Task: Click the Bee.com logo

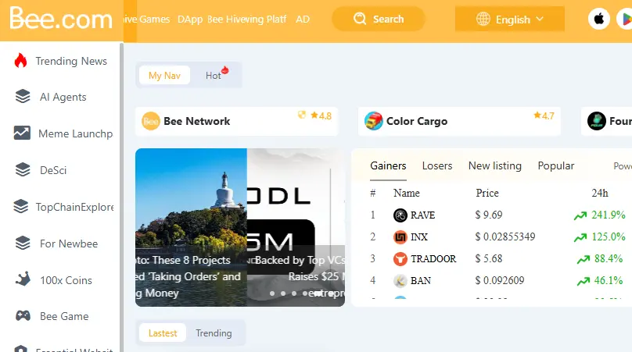Action: 61,19
